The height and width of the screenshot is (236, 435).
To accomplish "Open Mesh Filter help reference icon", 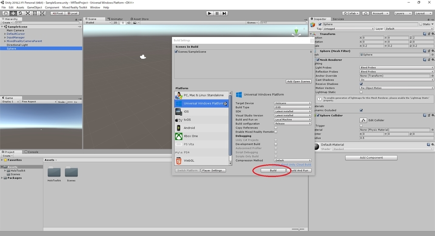I will (x=425, y=51).
